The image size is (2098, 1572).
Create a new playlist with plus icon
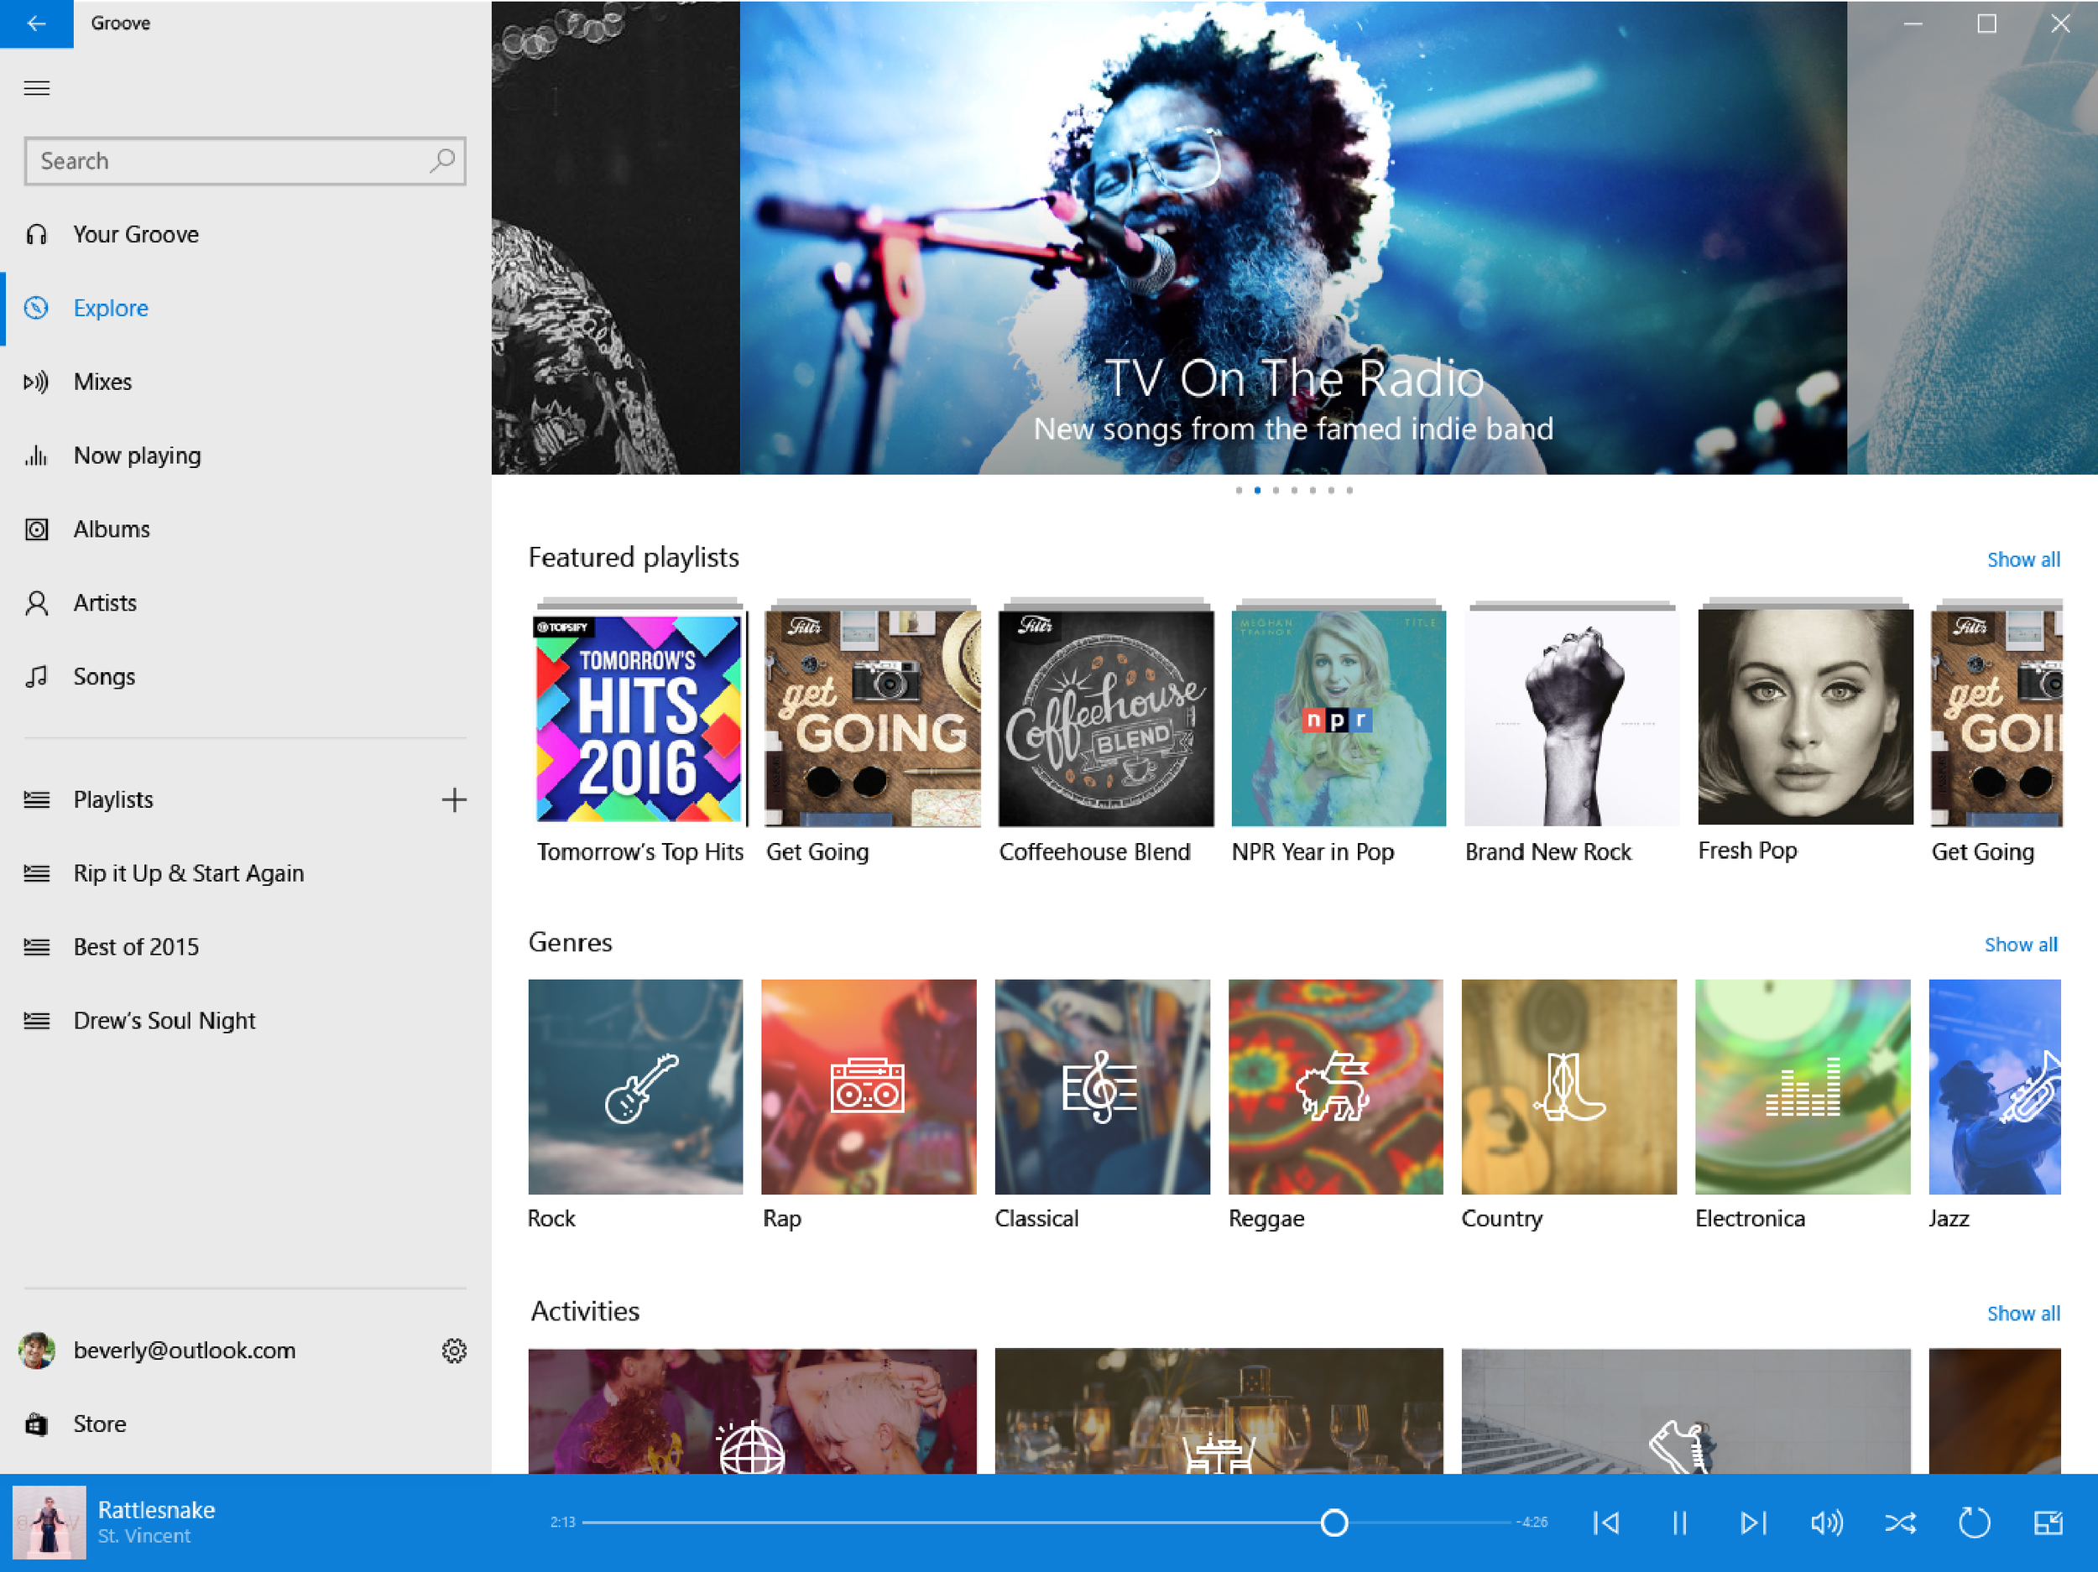(x=454, y=799)
